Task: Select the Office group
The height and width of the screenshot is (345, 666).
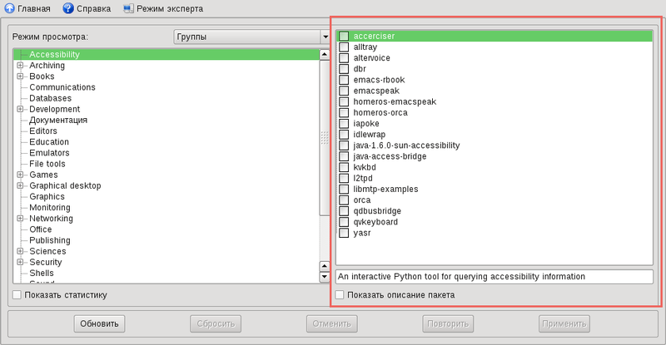Action: [40, 229]
